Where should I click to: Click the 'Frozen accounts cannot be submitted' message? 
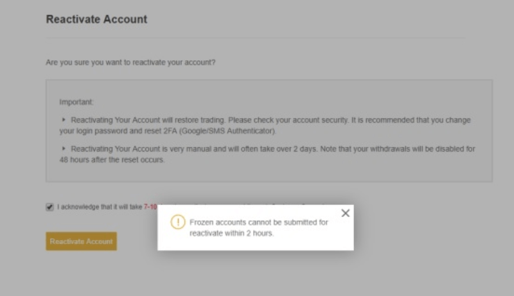pyautogui.click(x=258, y=222)
